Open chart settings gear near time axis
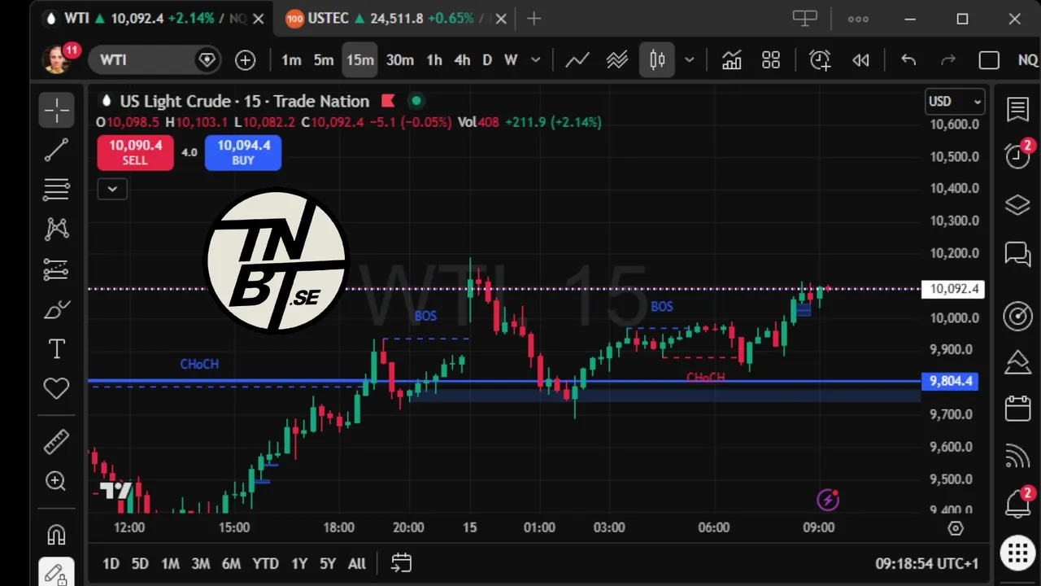 coord(956,528)
